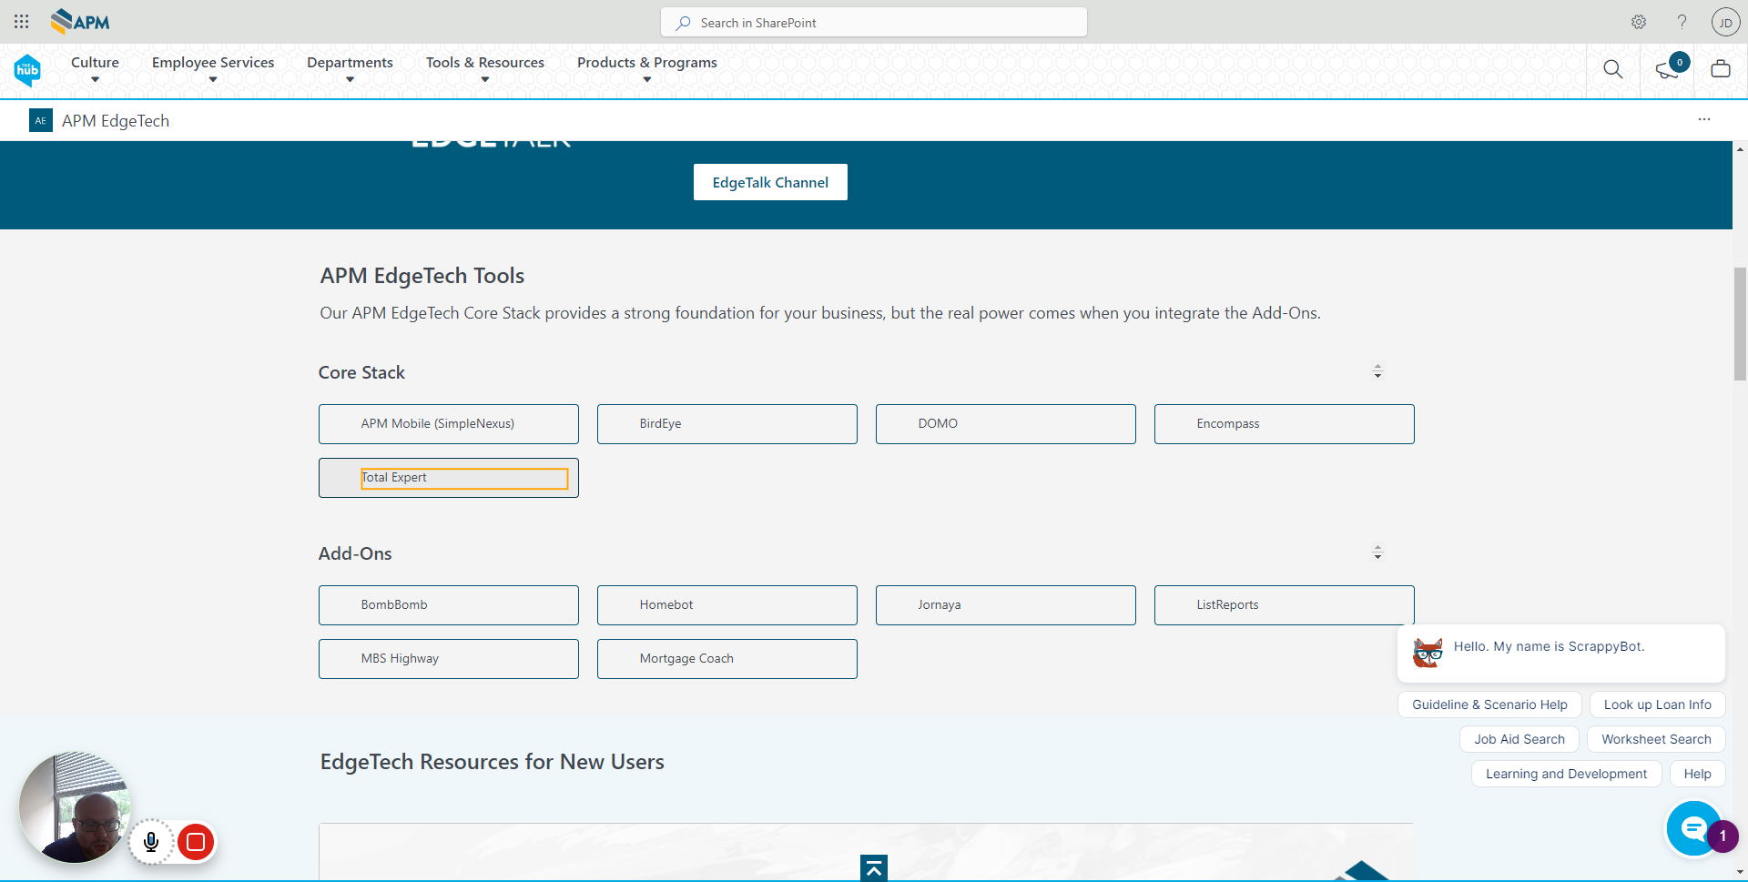
Task: Click the APM EdgeTech site title
Action: pyautogui.click(x=116, y=121)
